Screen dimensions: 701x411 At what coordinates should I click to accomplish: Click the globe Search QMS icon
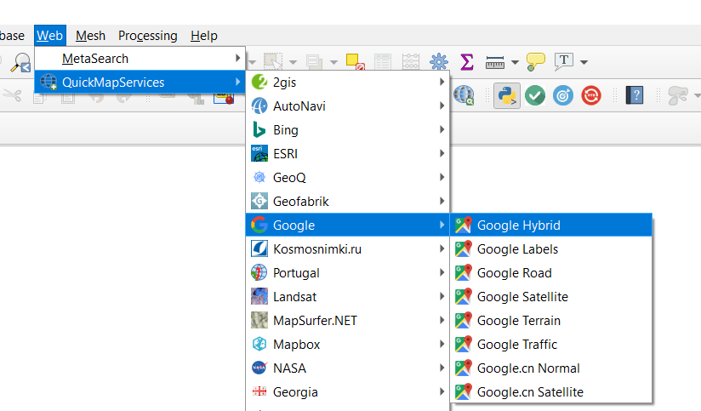[x=464, y=95]
